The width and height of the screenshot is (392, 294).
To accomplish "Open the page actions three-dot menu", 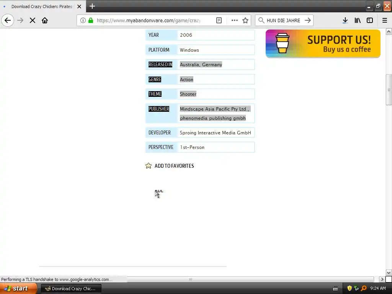I will tap(235, 20).
